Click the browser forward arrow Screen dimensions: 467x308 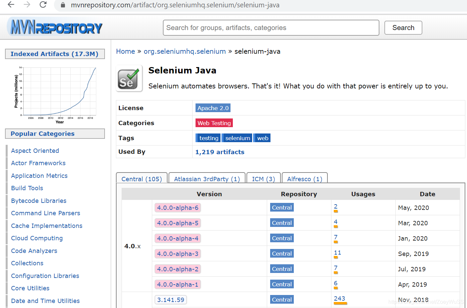coord(27,5)
